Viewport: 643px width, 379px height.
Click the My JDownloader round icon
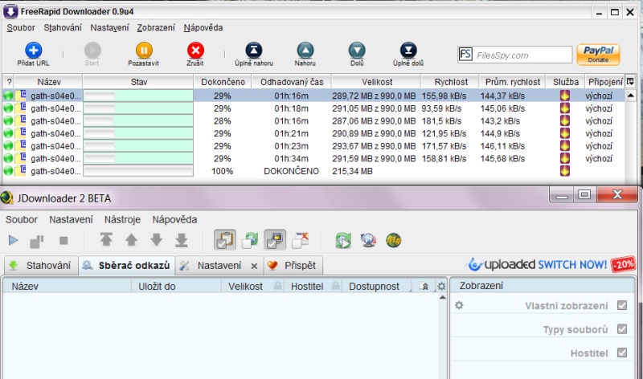point(393,241)
